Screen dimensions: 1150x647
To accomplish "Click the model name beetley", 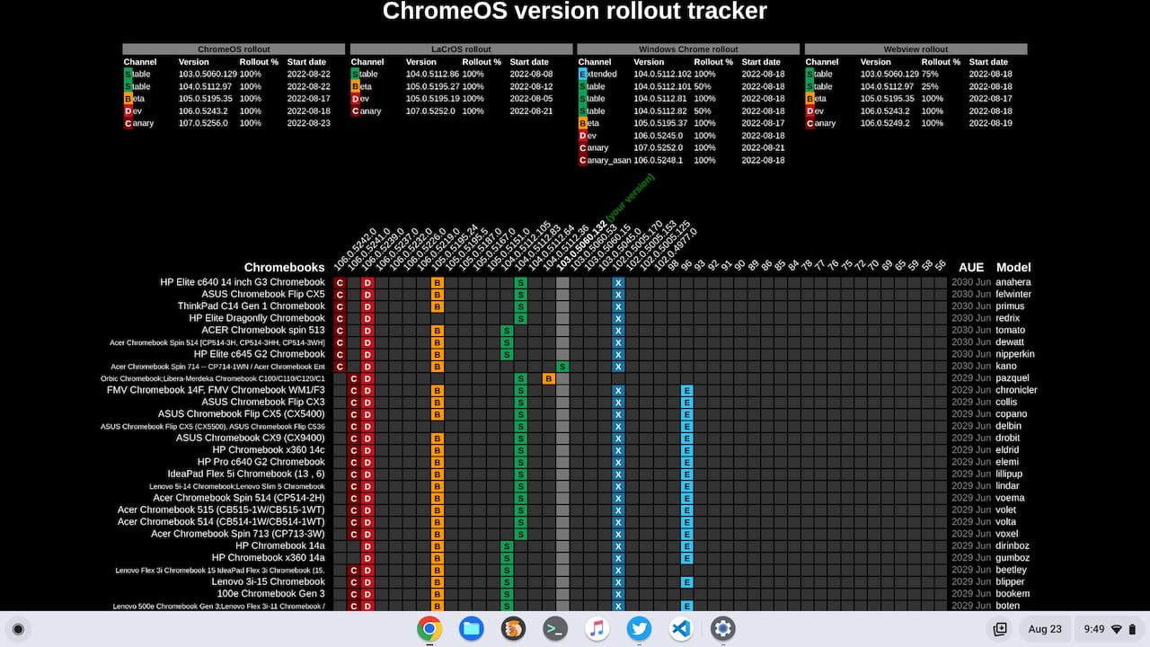I will (x=1011, y=570).
